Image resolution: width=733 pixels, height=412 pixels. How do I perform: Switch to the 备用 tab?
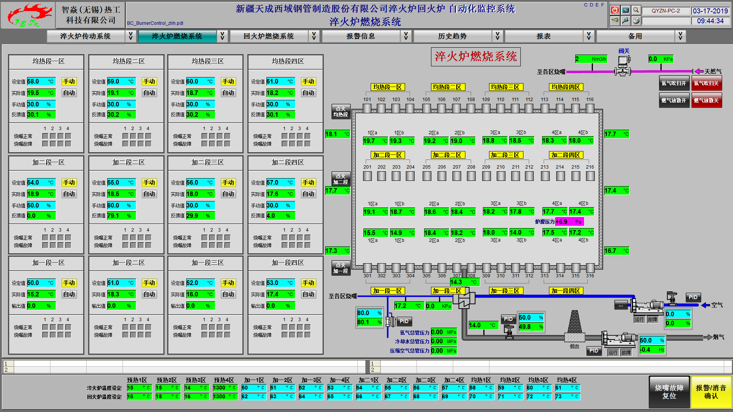[635, 36]
